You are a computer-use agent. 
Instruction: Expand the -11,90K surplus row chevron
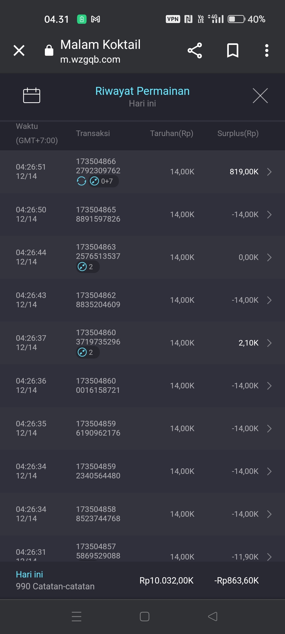269,557
